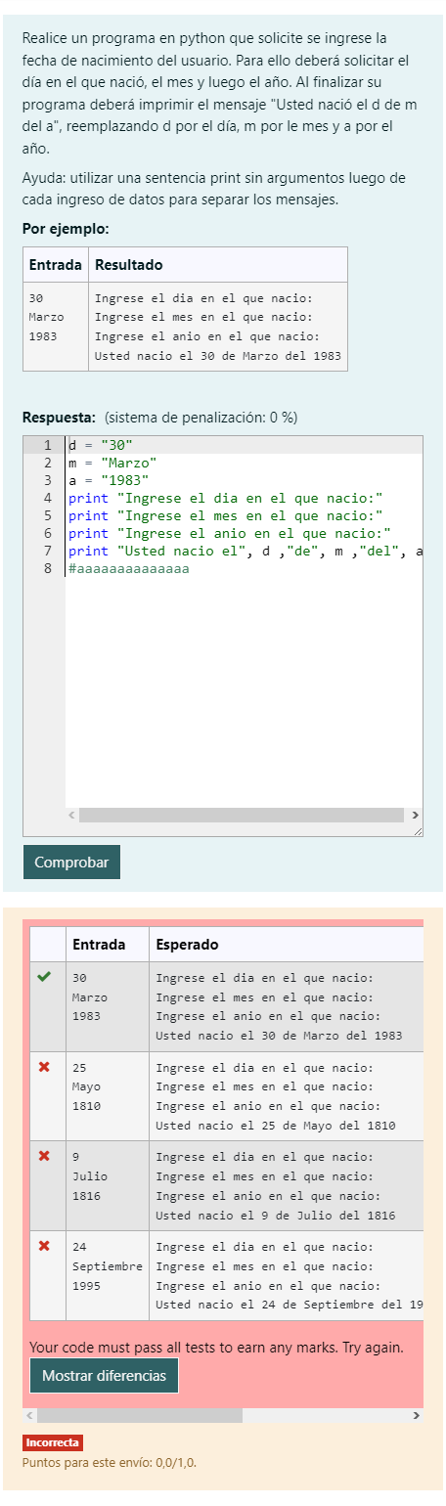Click the Entrada header in the results table
The width and height of the screenshot is (446, 1506).
tap(99, 945)
